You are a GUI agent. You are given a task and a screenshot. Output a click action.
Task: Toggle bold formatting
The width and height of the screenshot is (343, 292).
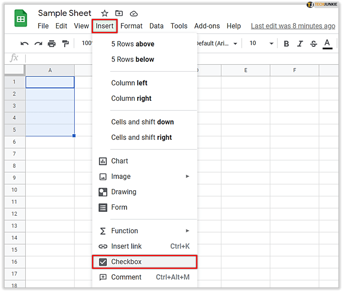(286, 44)
